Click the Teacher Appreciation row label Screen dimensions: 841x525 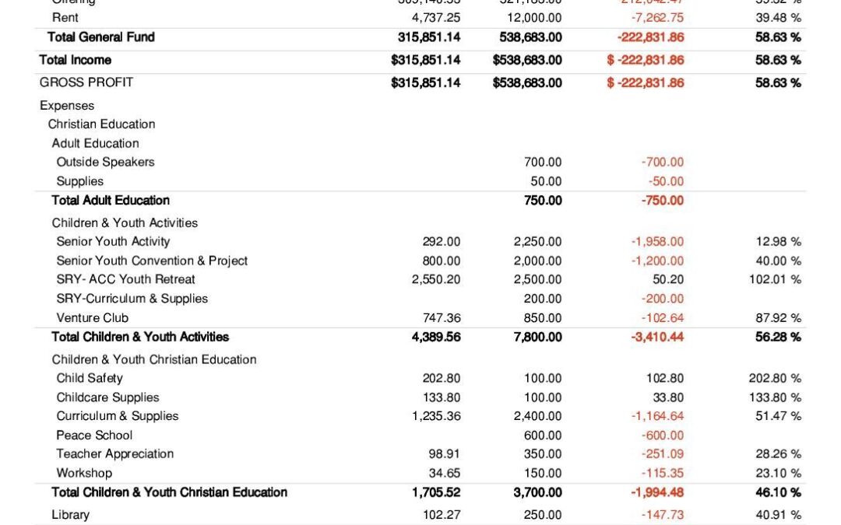coord(114,454)
